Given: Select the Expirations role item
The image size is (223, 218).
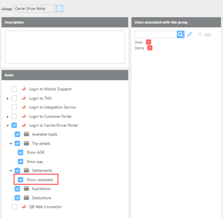Looking at the screenshot, I should pyautogui.click(x=41, y=189).
